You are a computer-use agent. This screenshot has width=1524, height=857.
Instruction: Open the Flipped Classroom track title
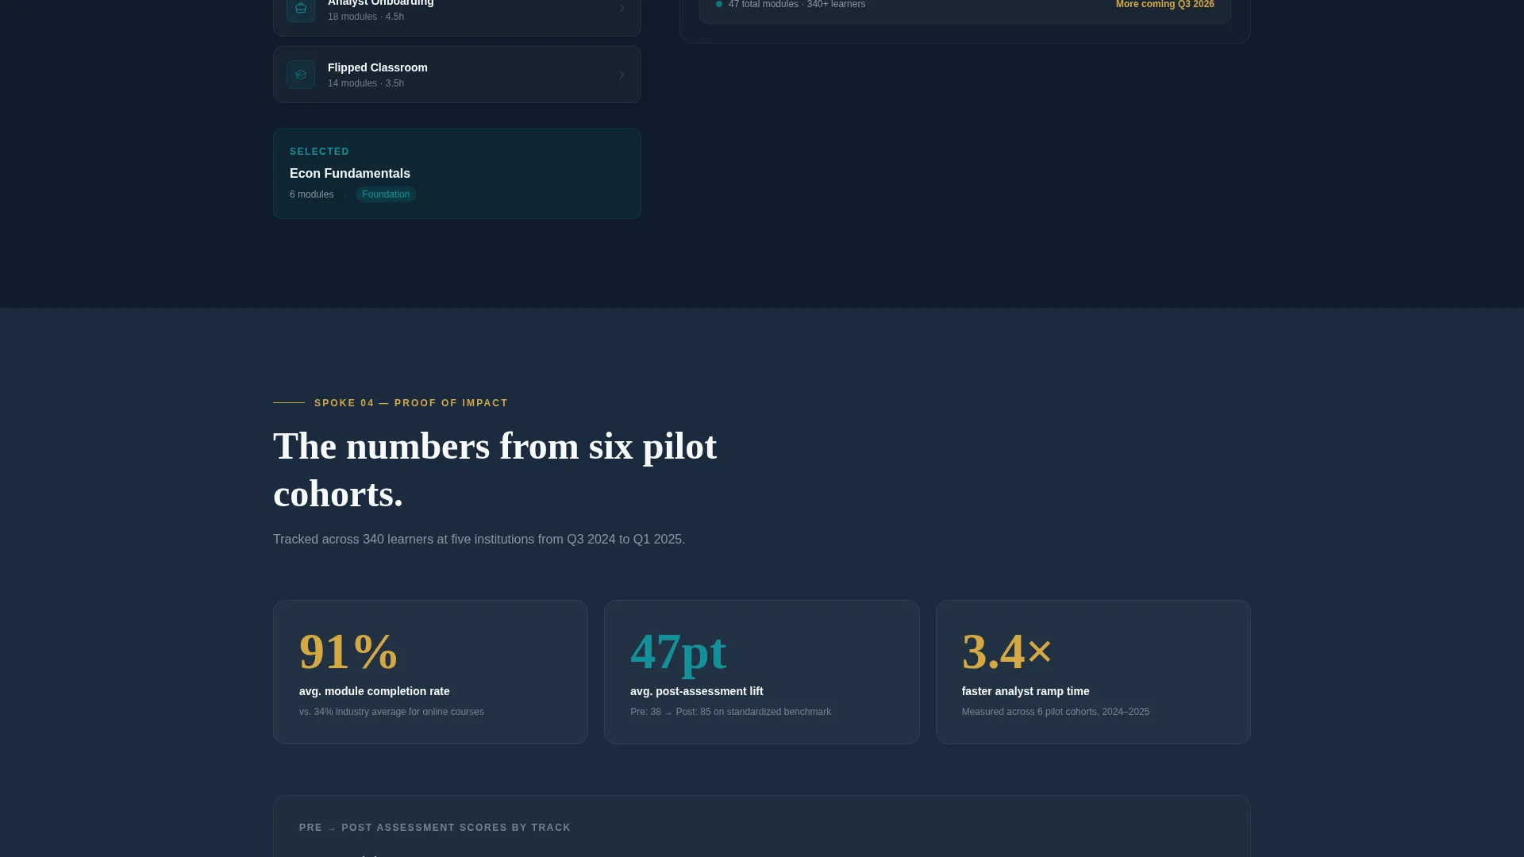pos(378,67)
